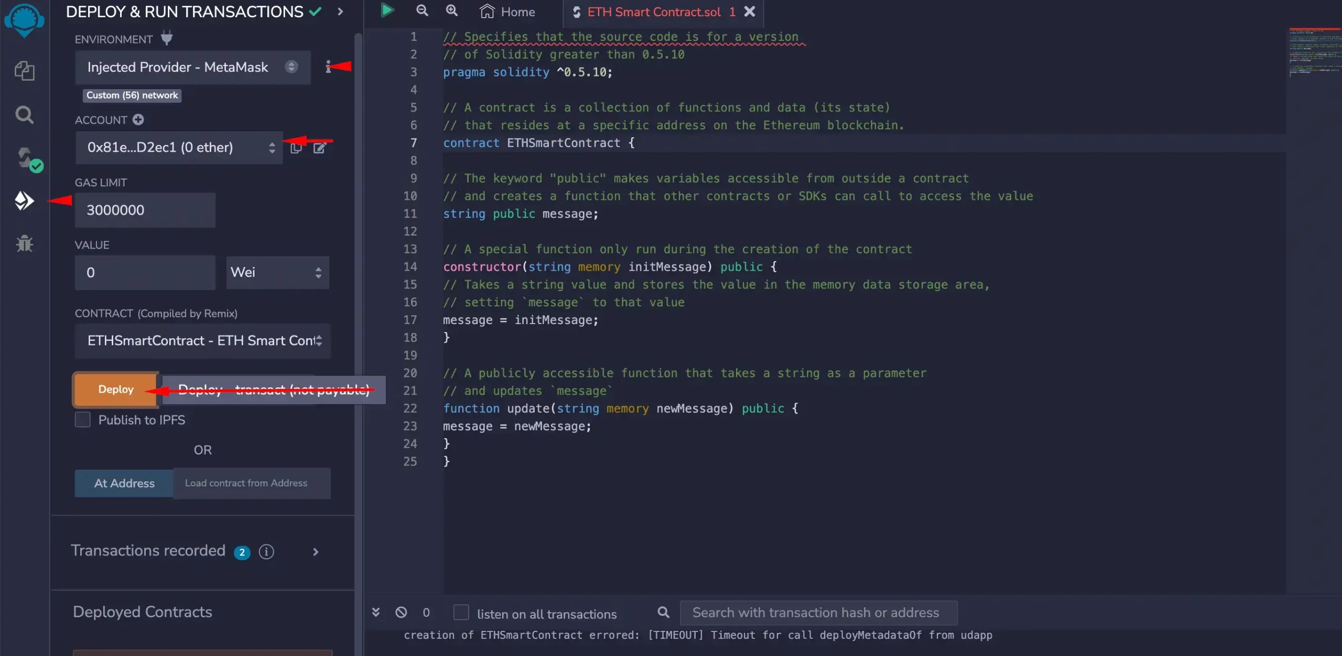Zoom out the editor font
This screenshot has height=656, width=1342.
(x=422, y=10)
